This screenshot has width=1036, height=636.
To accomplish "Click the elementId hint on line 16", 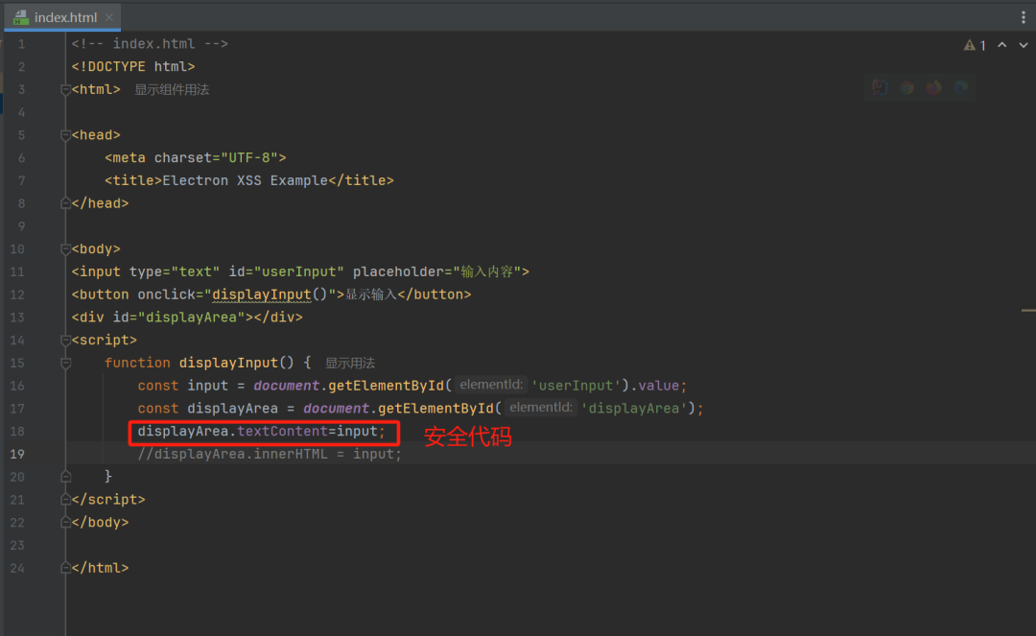I will click(491, 385).
